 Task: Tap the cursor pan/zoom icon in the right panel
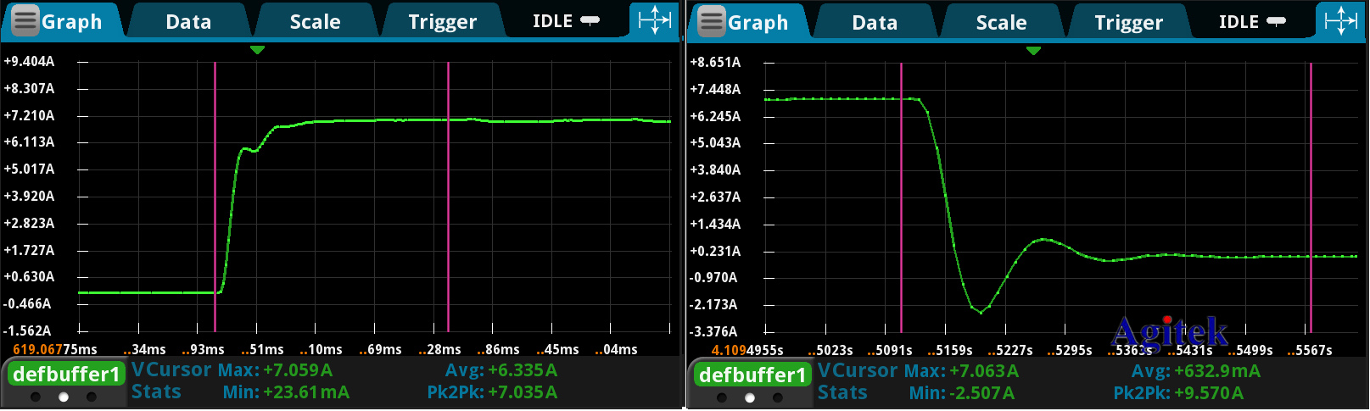click(1341, 21)
